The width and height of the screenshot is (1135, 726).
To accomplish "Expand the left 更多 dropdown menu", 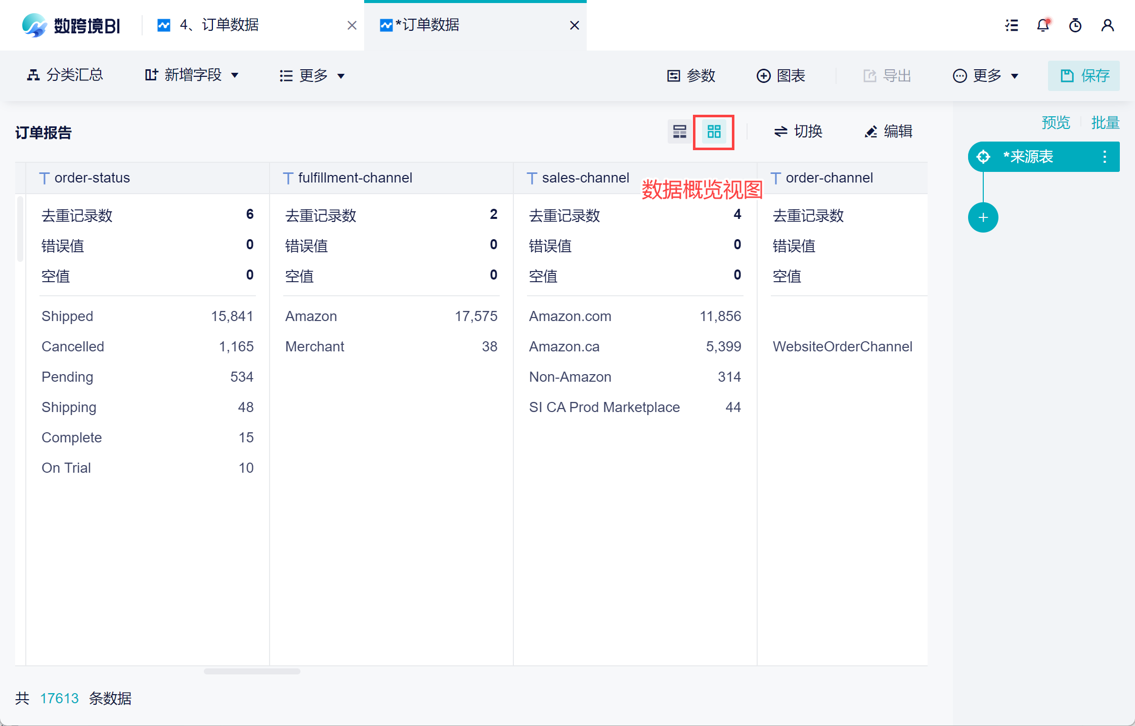I will coord(312,76).
